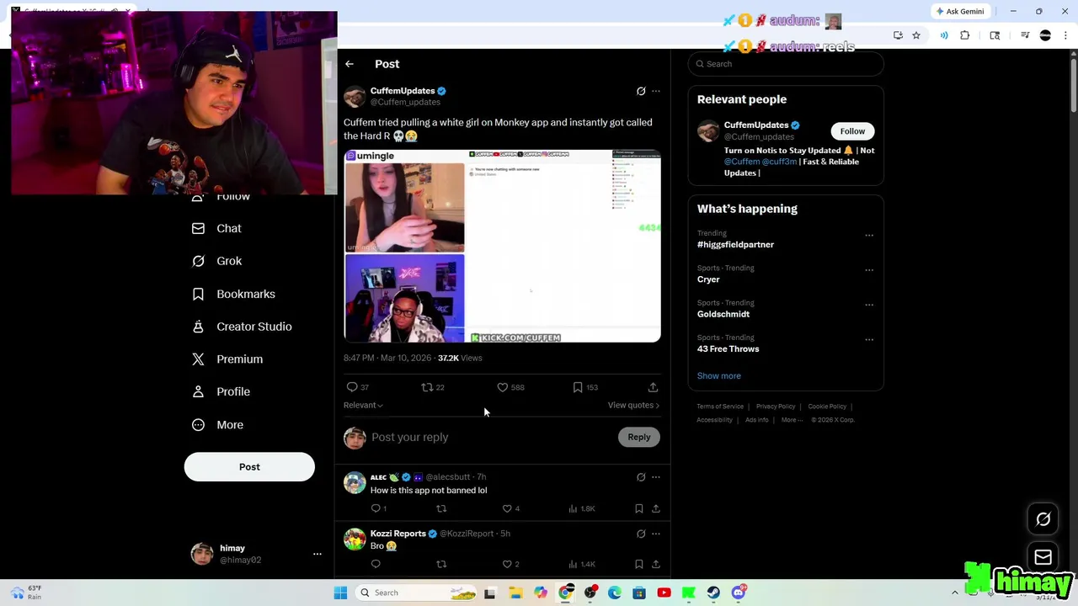Open Chrome profile avatar
Screen dimensions: 1078x606
[x=1045, y=35]
